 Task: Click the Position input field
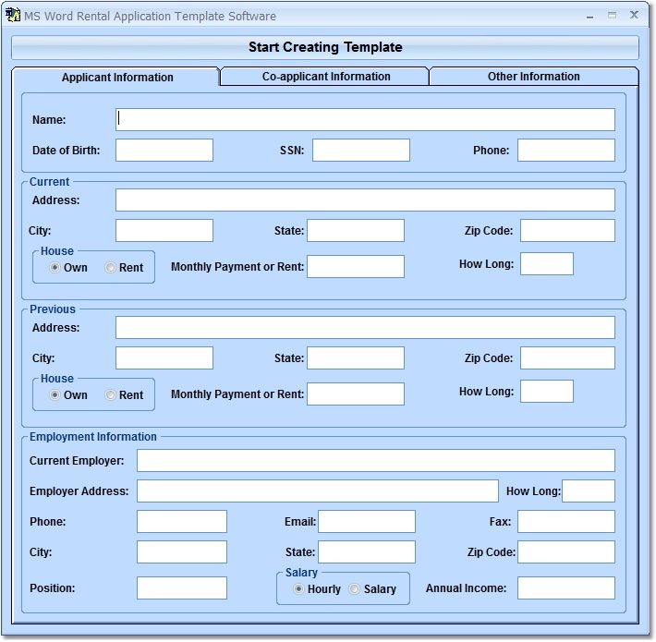pos(182,588)
